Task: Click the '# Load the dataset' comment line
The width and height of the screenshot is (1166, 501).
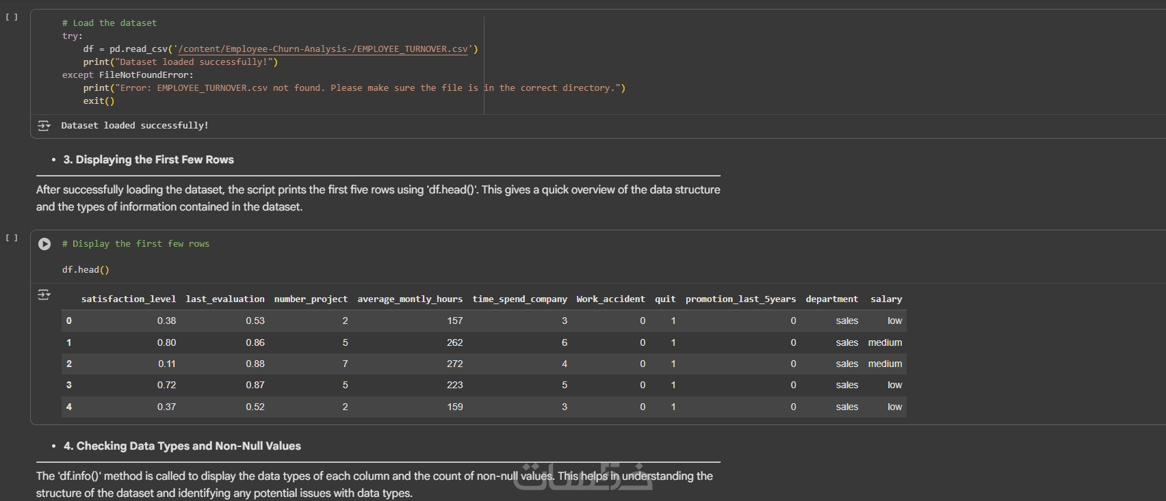Action: [109, 23]
